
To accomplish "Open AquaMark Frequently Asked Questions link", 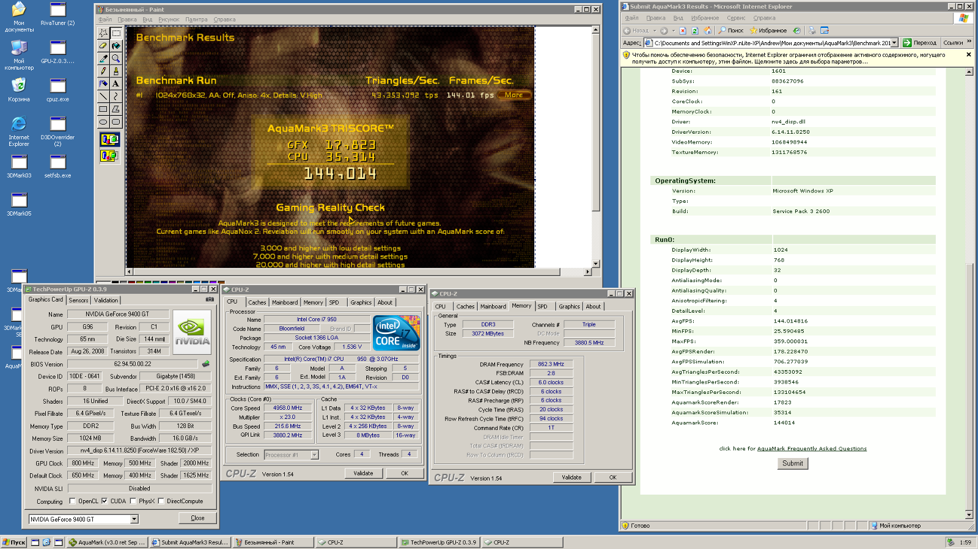I will [x=812, y=449].
